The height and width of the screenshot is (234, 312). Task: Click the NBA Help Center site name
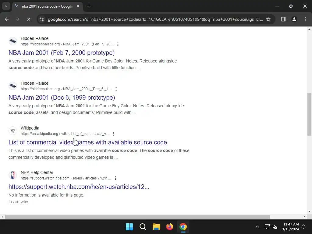point(37,172)
